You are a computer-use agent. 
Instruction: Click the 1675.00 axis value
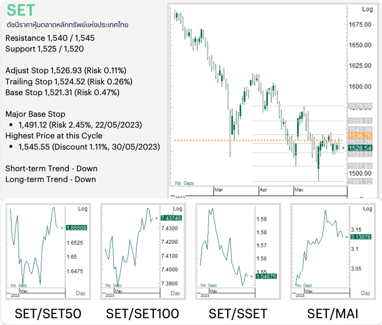coord(360,24)
